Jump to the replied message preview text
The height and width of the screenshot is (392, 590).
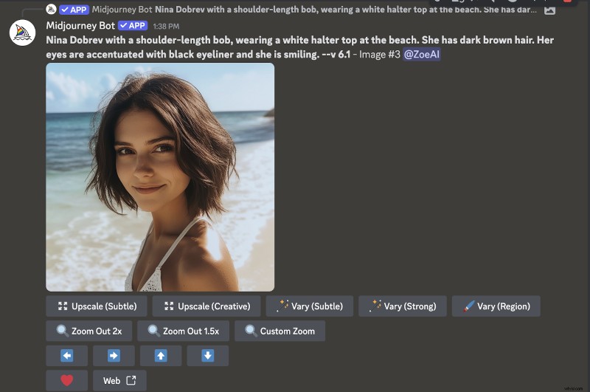(347, 10)
